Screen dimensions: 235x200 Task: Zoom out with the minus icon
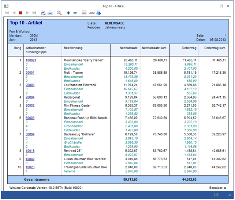click(75, 13)
